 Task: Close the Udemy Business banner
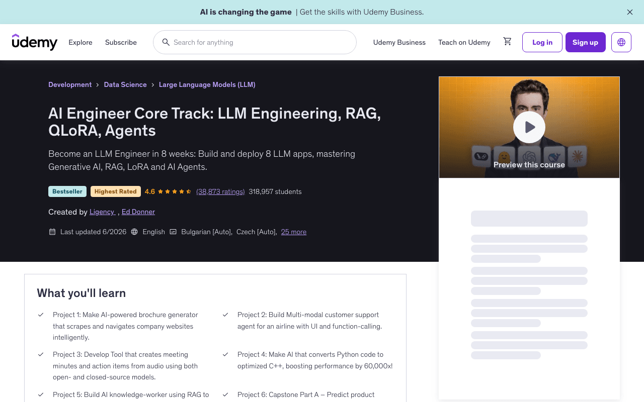(630, 12)
